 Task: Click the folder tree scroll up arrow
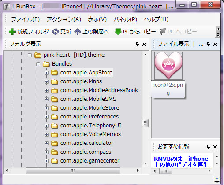click(146, 55)
